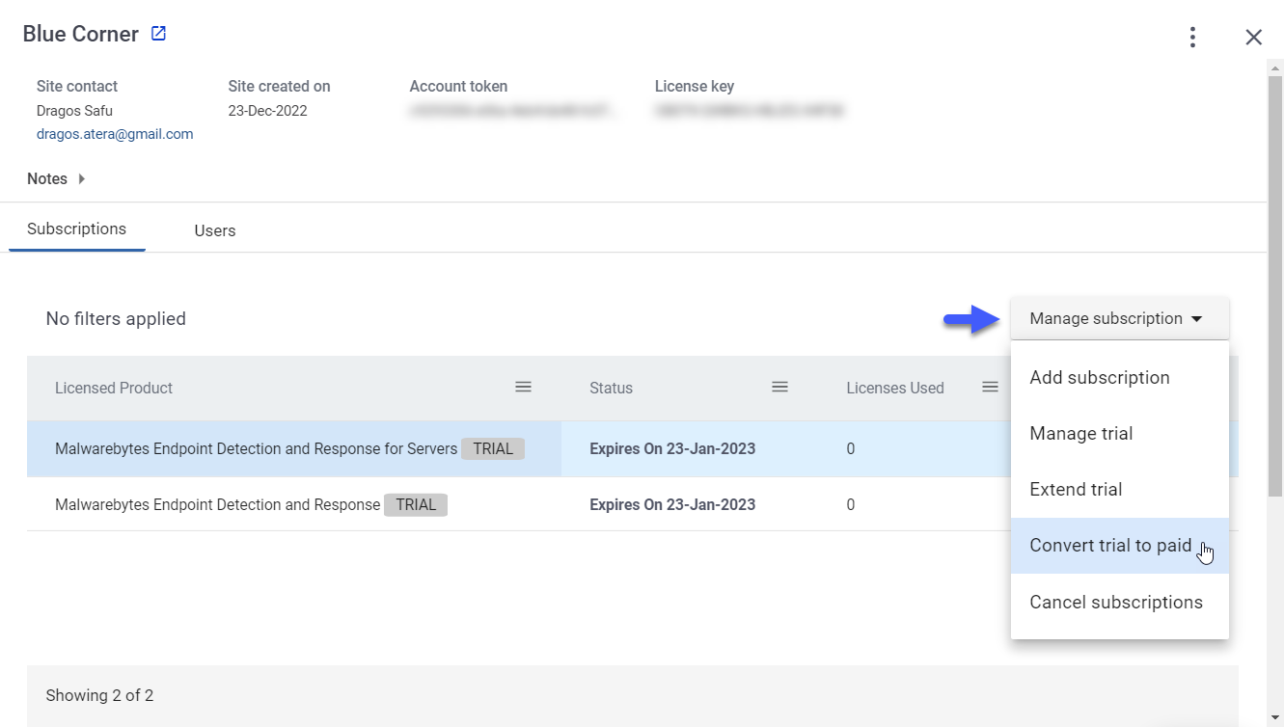This screenshot has height=727, width=1284.
Task: Open Status column menu icon
Action: click(x=779, y=387)
